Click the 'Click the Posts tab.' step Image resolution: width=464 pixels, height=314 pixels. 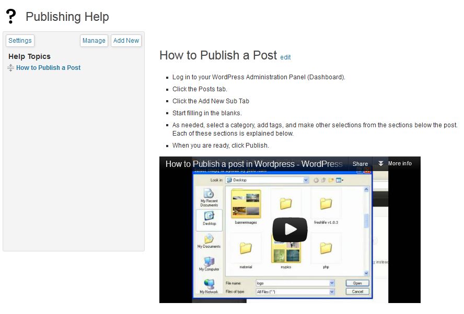[200, 89]
